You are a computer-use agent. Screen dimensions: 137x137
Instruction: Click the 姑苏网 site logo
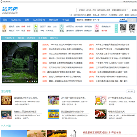[x=10, y=10]
